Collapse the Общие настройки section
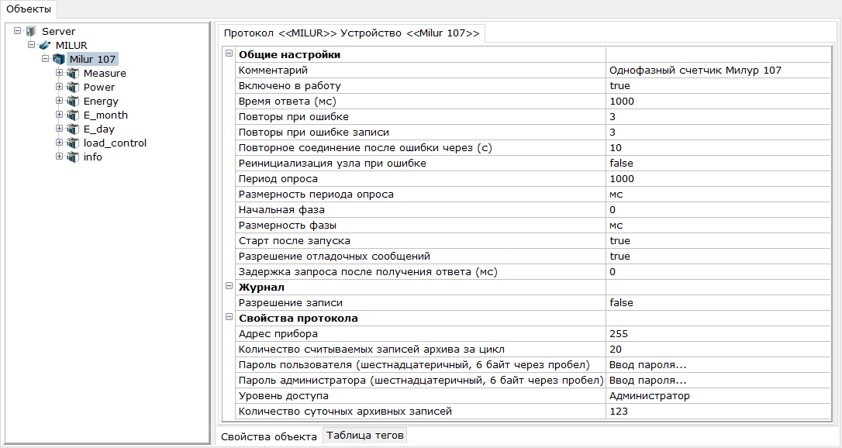This screenshot has width=842, height=448. [229, 53]
